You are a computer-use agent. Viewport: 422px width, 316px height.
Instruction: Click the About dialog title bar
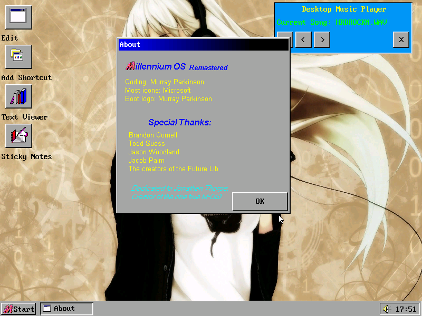coord(203,45)
